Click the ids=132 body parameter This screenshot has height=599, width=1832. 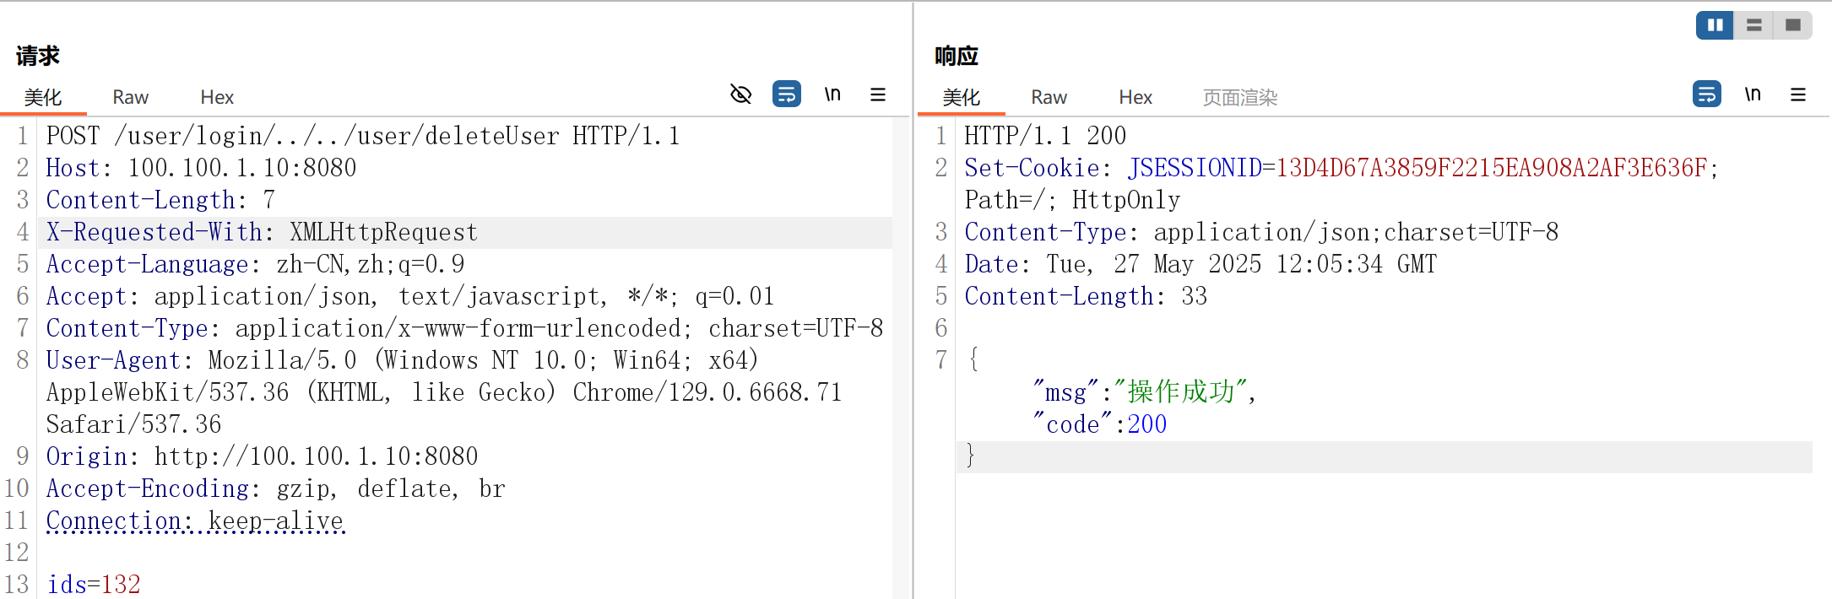[94, 584]
